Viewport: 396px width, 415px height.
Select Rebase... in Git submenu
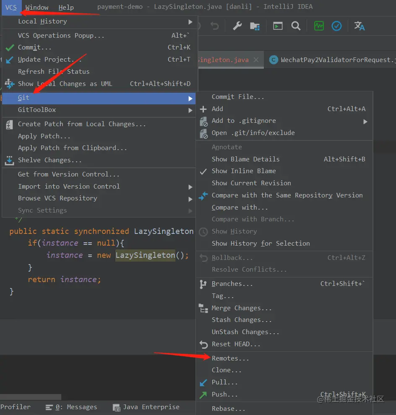coord(284,409)
